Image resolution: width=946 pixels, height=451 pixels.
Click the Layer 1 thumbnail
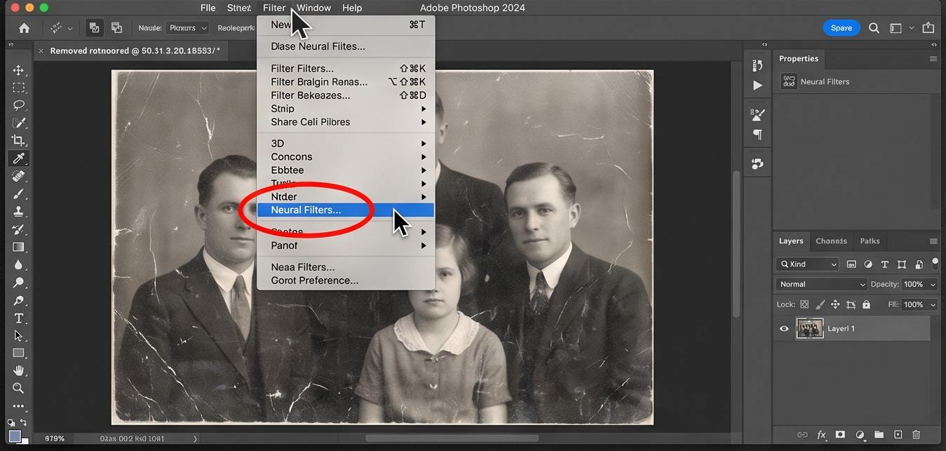click(810, 328)
